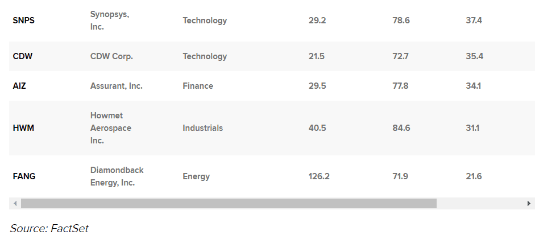Click the 126.2 value in the FANG row
Screen dimensions: 535x239
click(319, 176)
